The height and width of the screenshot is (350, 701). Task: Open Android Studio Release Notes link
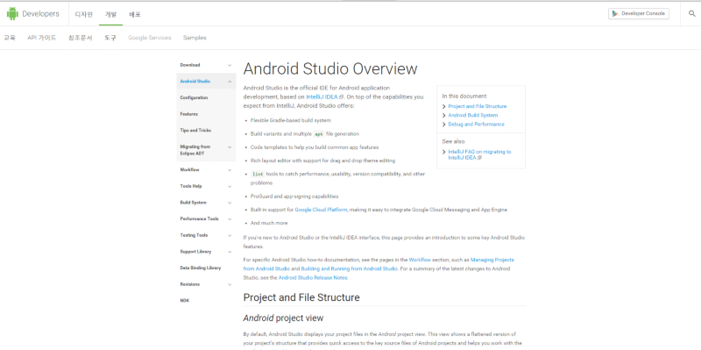[x=313, y=277]
